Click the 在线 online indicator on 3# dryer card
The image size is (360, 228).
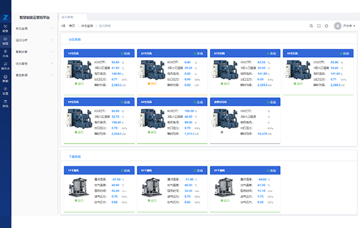[x=271, y=170]
